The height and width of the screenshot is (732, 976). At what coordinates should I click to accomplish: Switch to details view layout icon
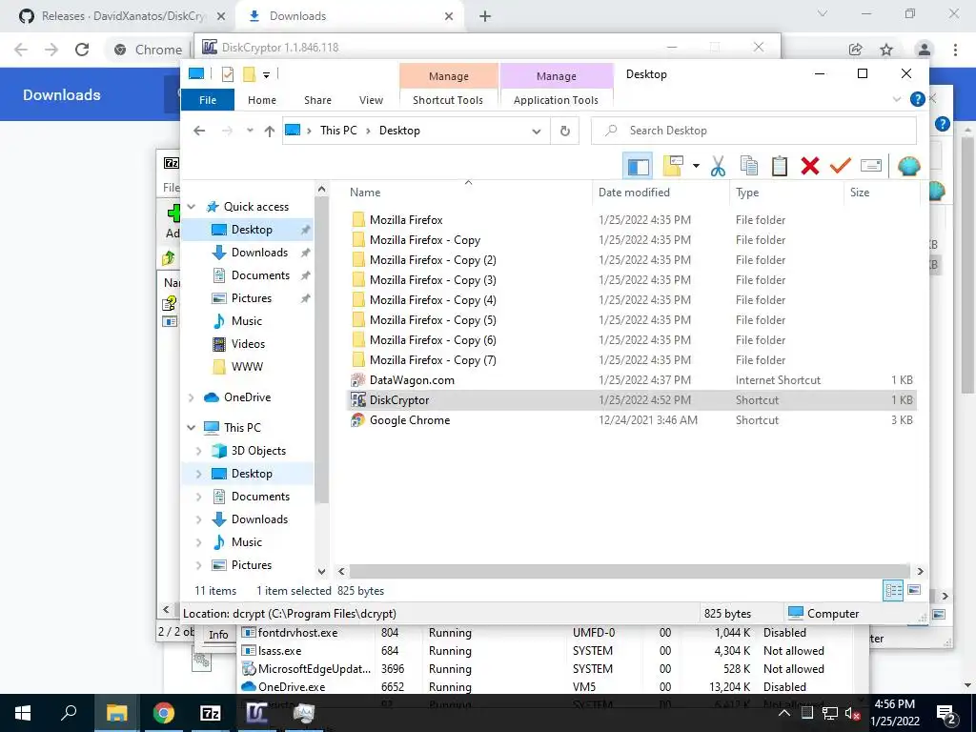[892, 590]
